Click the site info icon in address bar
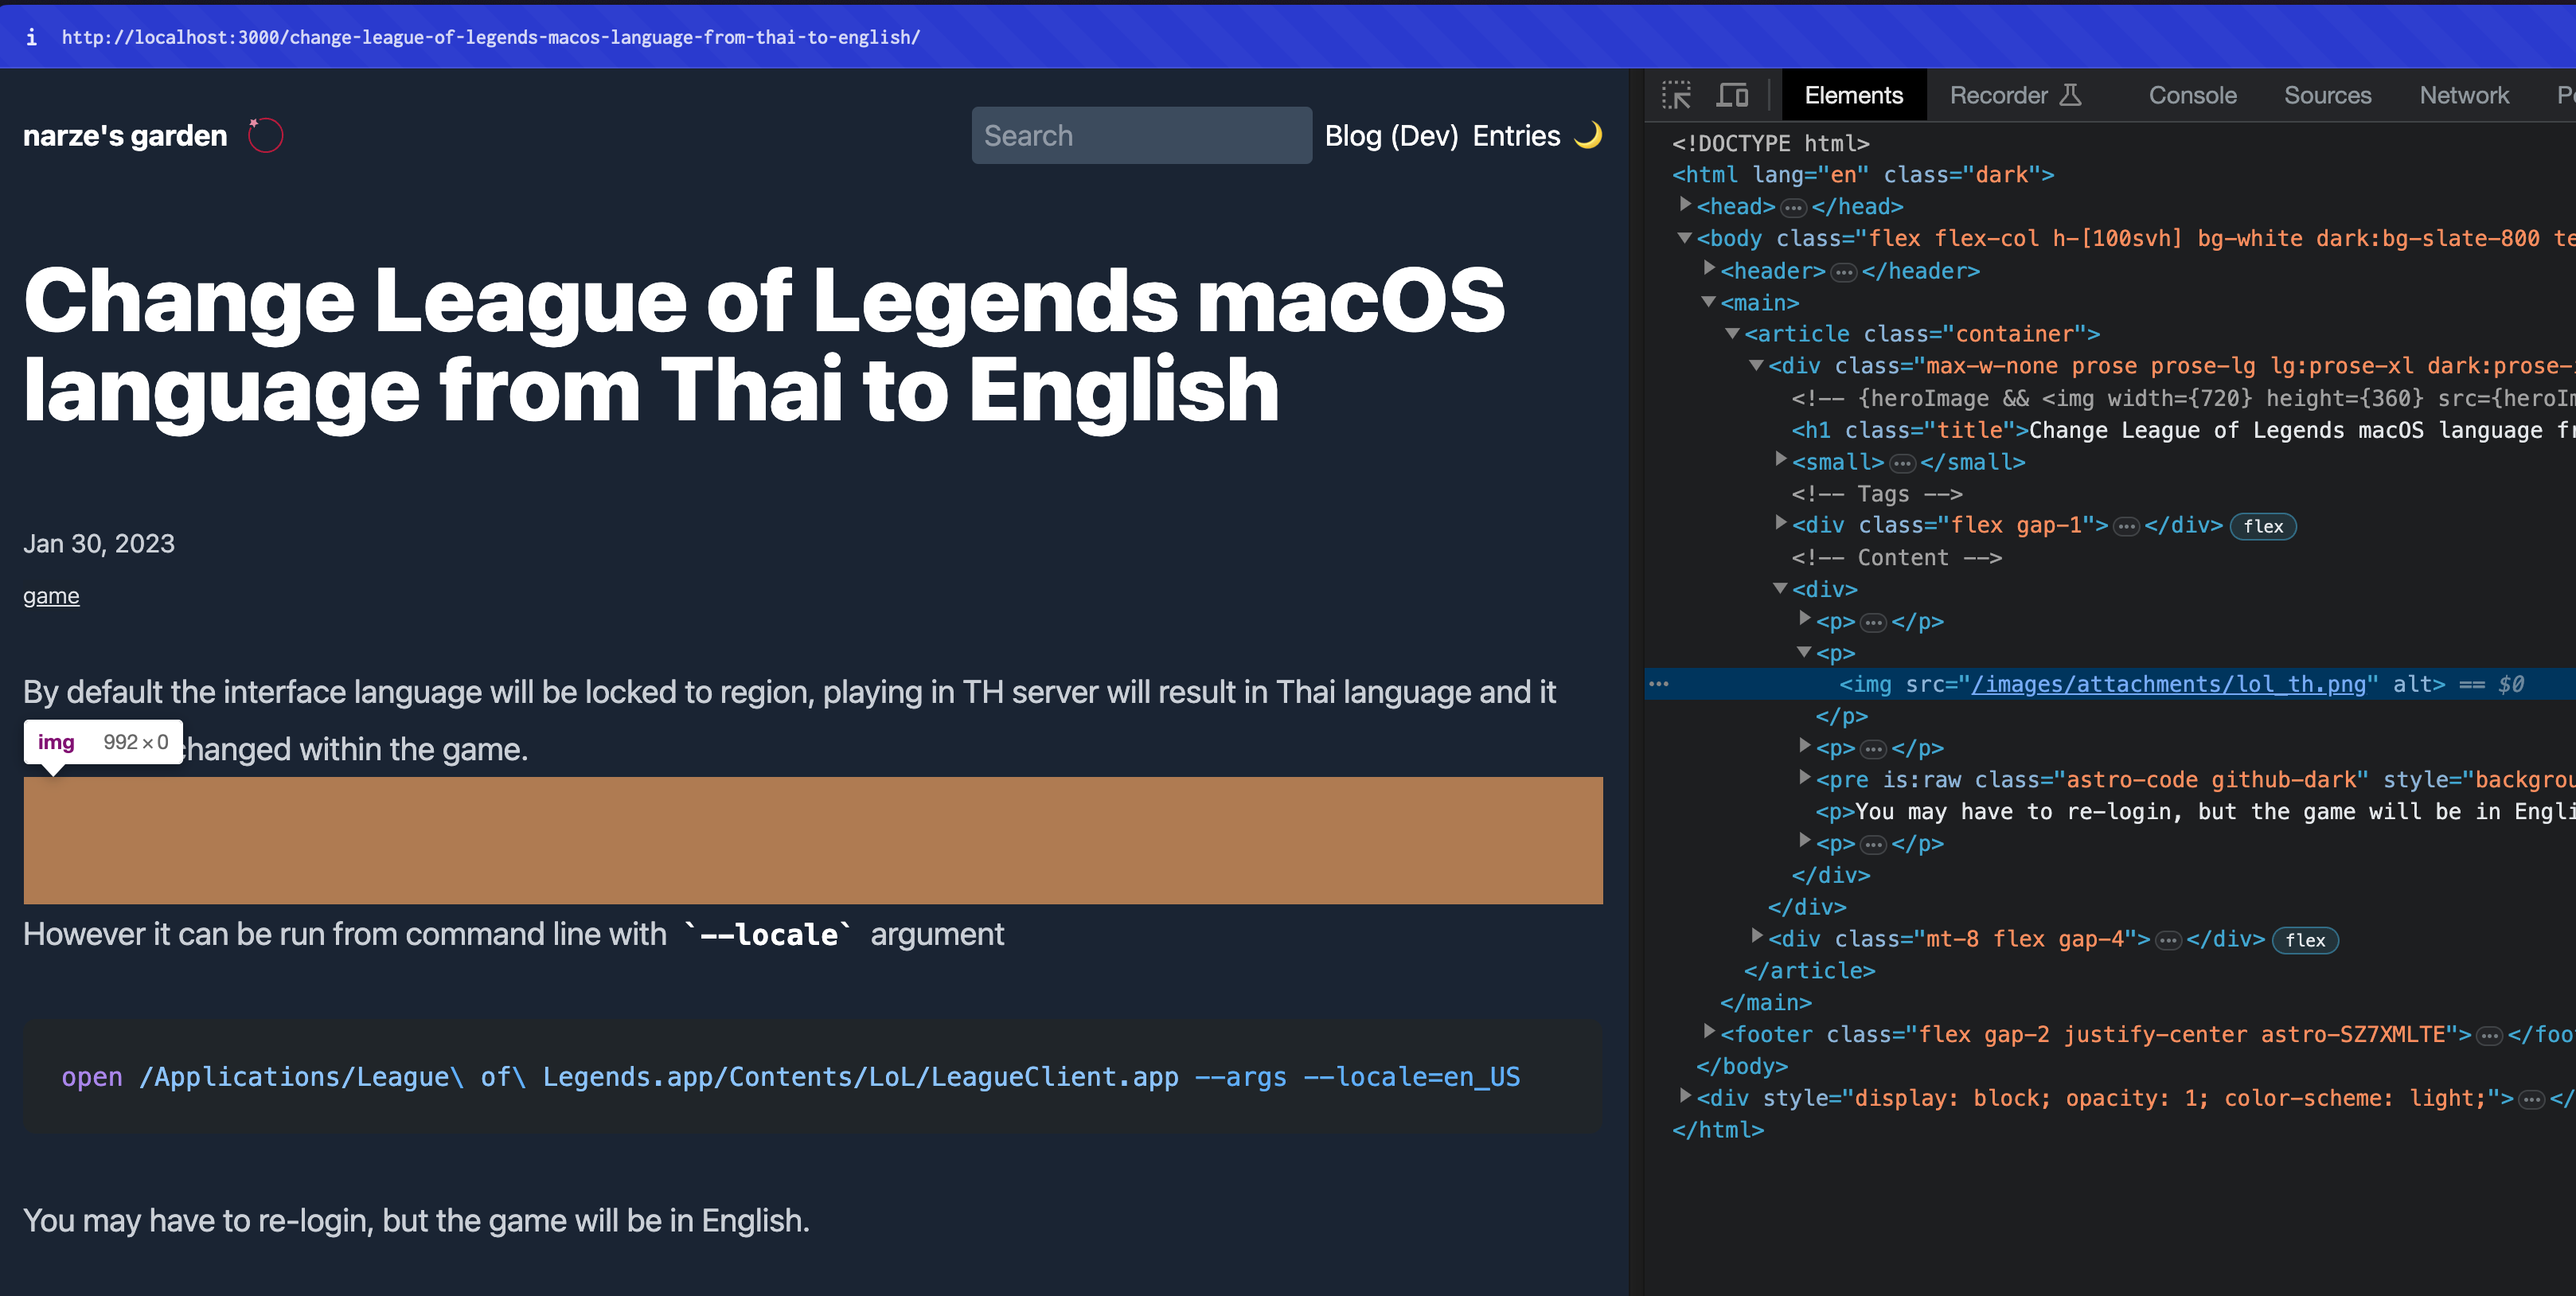This screenshot has height=1296, width=2576. [31, 37]
